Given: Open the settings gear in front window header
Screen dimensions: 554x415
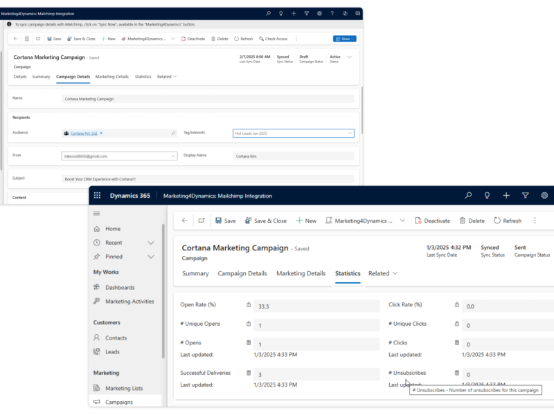Looking at the screenshot, I should point(544,196).
